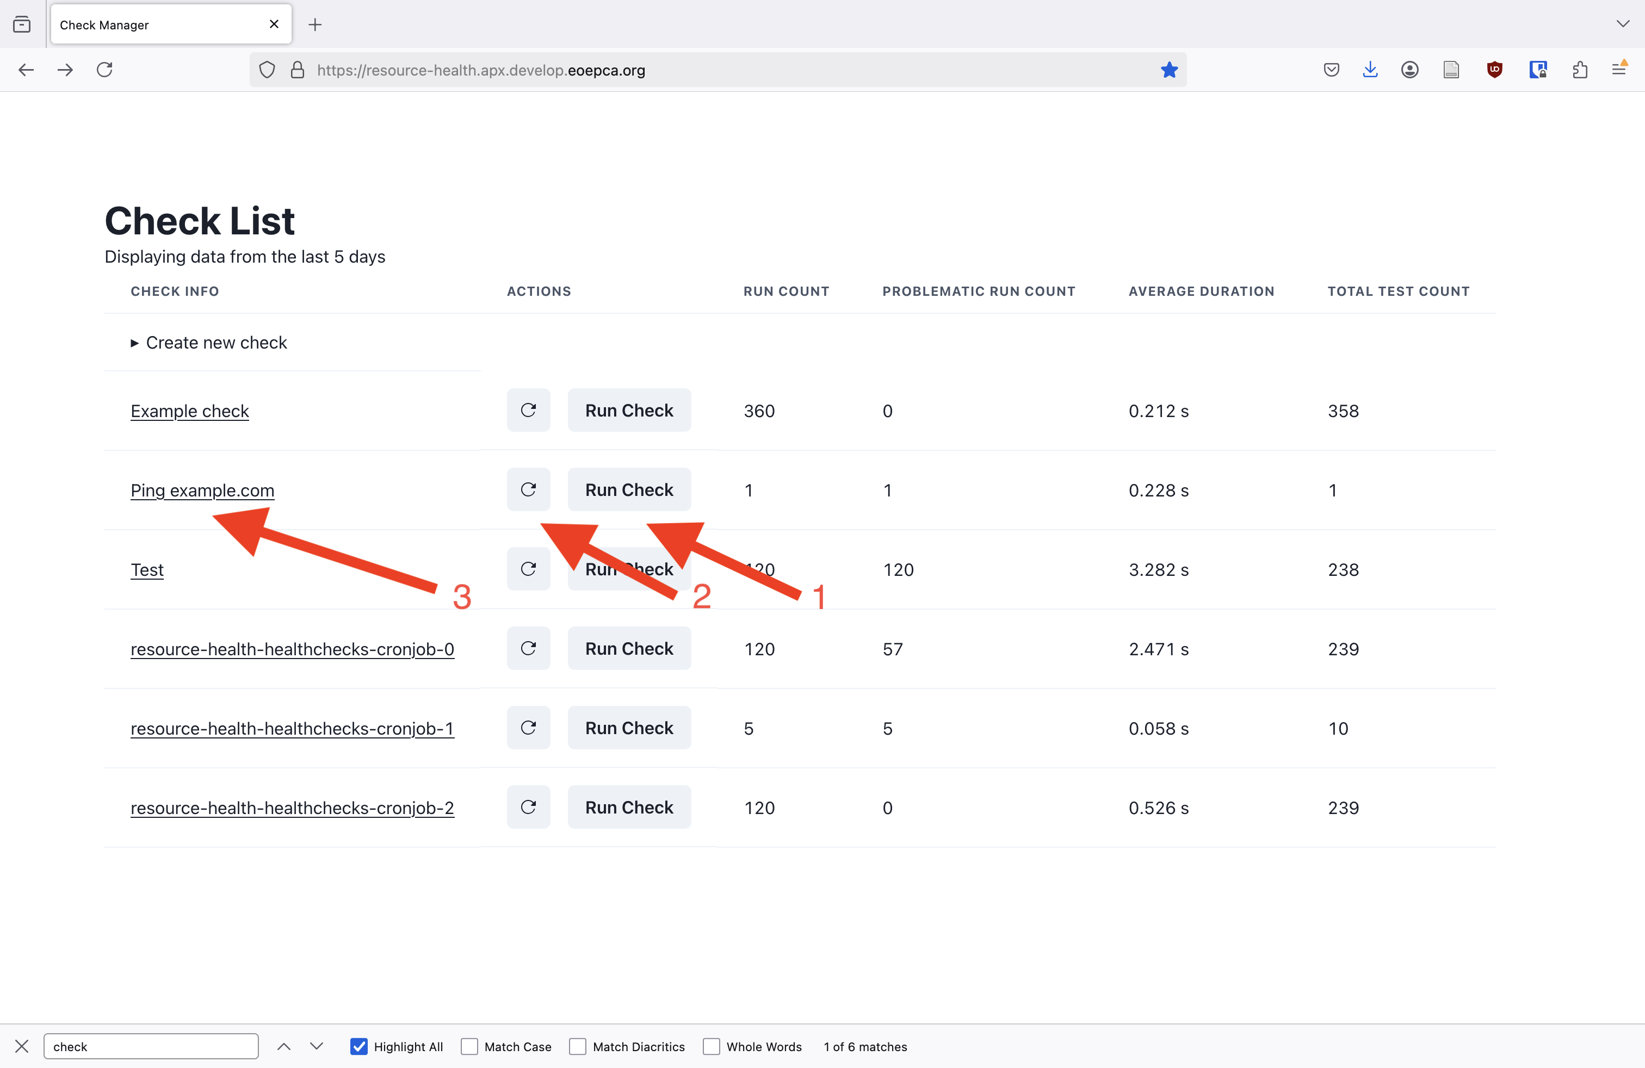This screenshot has width=1645, height=1068.
Task: Open the extensions puzzle icon
Action: coord(1579,70)
